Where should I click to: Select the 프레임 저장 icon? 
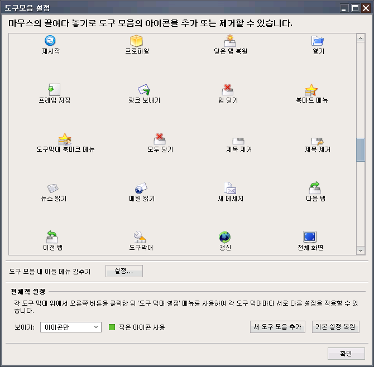pos(54,90)
